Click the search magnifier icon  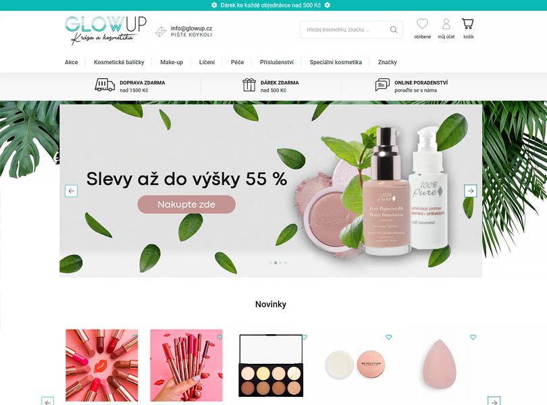click(394, 30)
